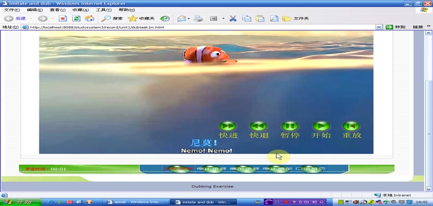Start playback with the 开始 button
433x206 pixels.
pyautogui.click(x=321, y=126)
